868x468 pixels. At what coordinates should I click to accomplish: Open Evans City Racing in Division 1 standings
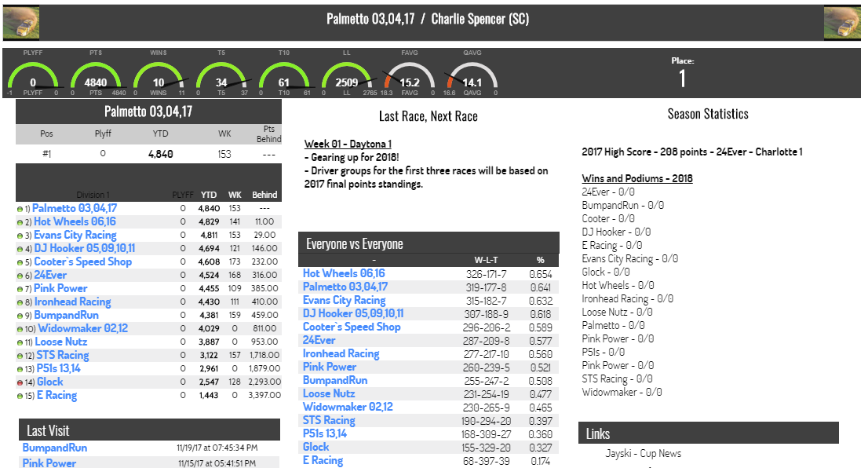click(75, 235)
